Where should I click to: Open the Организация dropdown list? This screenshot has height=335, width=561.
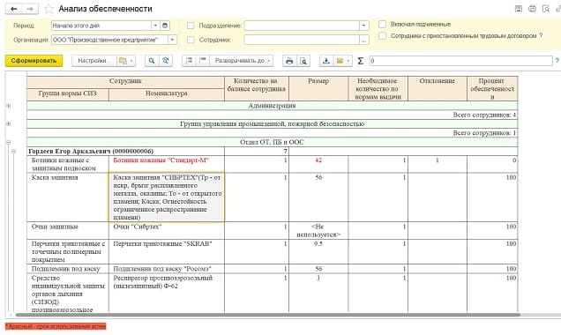pyautogui.click(x=173, y=40)
